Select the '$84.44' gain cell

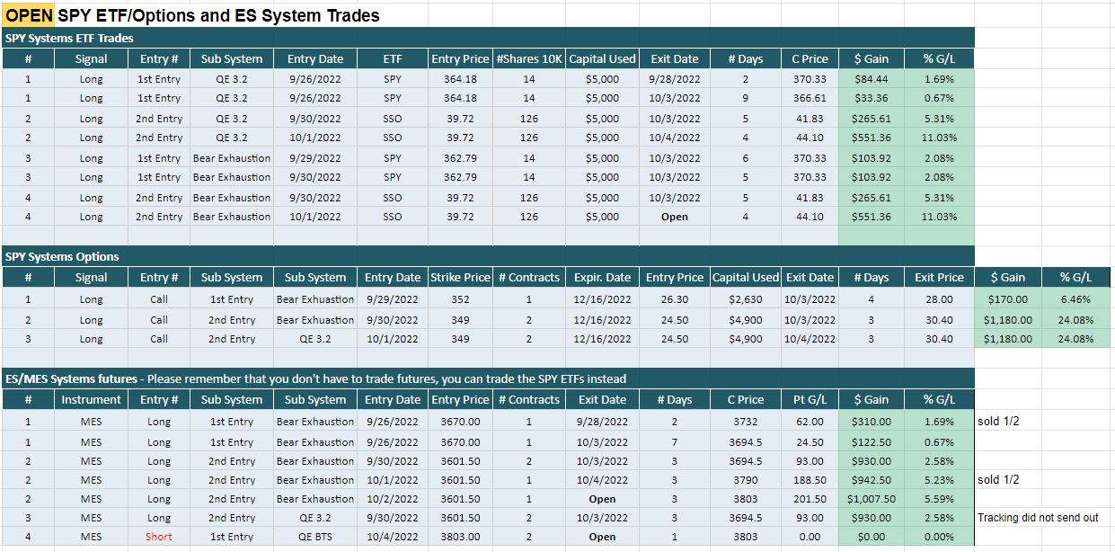click(x=872, y=79)
